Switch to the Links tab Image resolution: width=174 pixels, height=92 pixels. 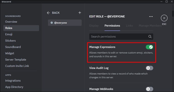129,26
